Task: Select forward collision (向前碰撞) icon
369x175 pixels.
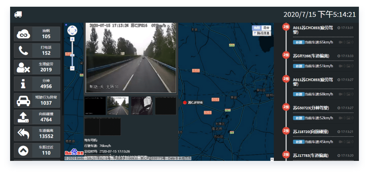Action: tap(23, 117)
